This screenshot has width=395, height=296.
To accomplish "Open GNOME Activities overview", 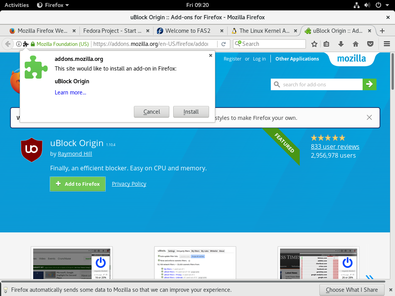I will [17, 5].
